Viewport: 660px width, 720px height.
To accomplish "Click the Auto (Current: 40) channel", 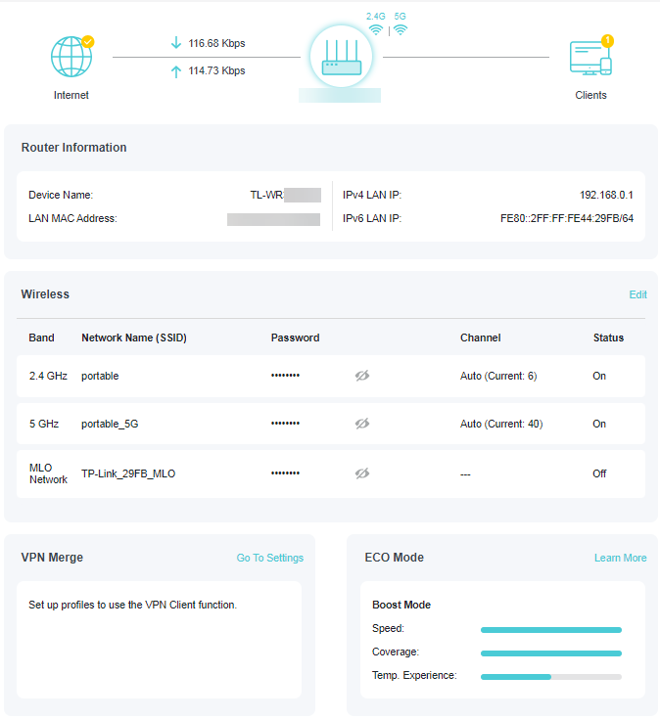I will point(501,424).
